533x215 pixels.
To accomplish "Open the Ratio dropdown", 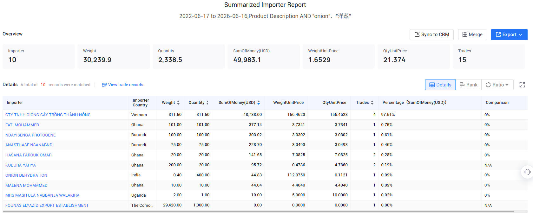I will 497,85.
